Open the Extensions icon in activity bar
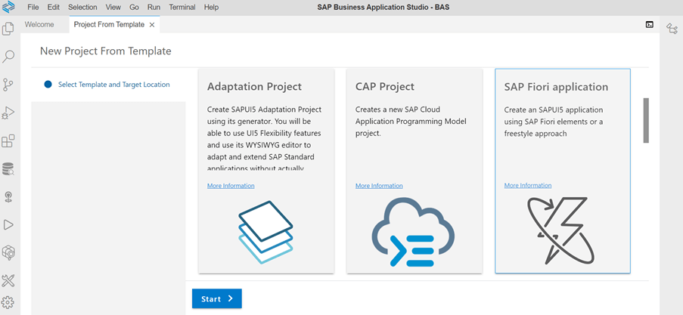The width and height of the screenshot is (683, 315). [x=8, y=141]
